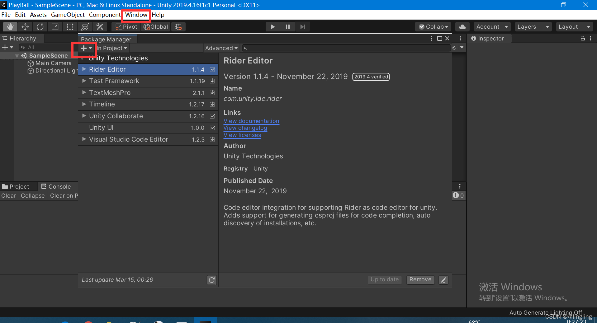Click the Remove button for Rider Editor

420,280
